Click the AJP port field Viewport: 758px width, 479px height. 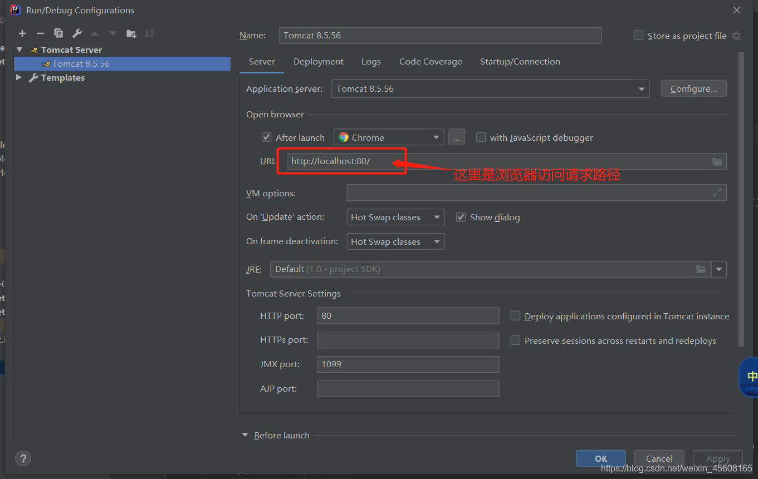(x=408, y=389)
